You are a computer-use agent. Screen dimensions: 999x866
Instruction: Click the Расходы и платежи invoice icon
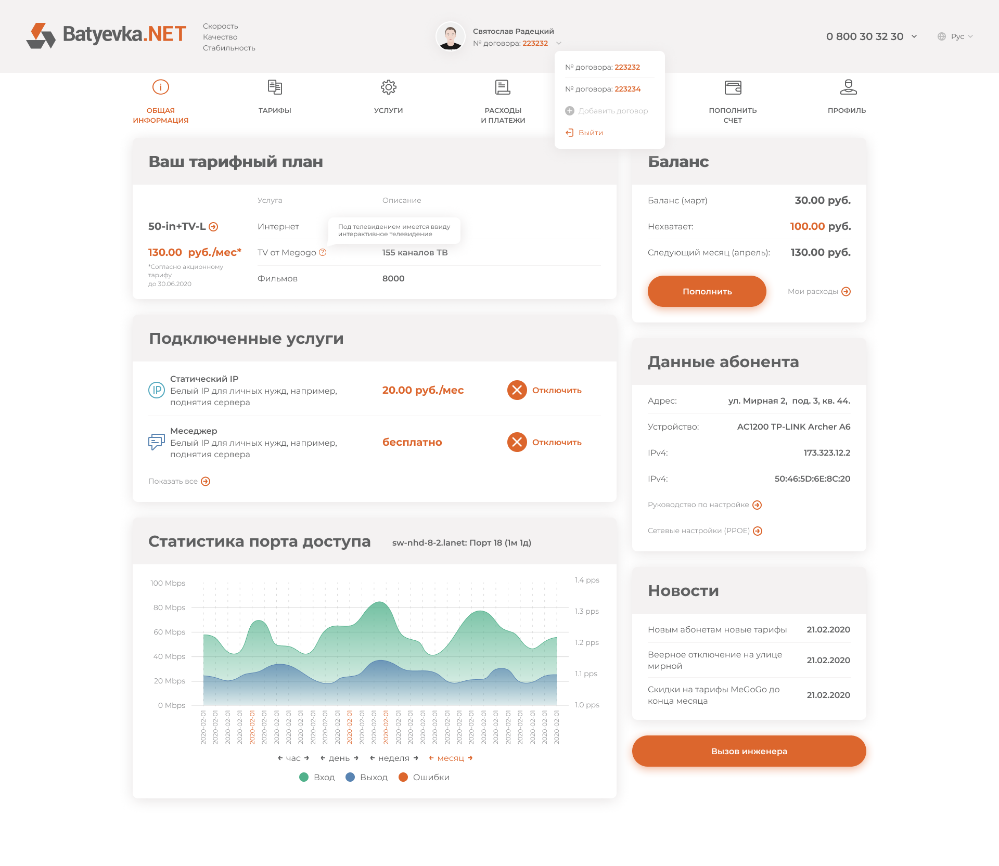pyautogui.click(x=503, y=88)
